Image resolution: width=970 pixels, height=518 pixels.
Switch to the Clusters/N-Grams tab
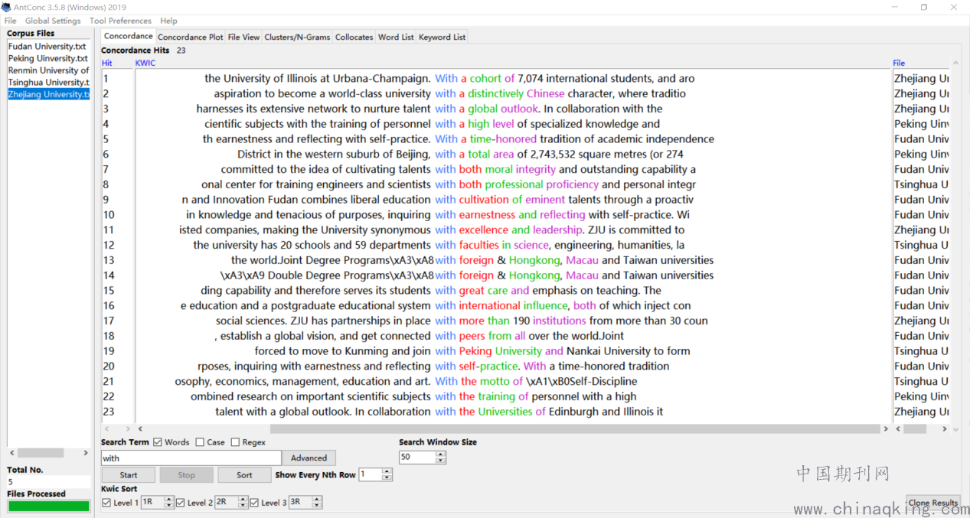pyautogui.click(x=297, y=37)
